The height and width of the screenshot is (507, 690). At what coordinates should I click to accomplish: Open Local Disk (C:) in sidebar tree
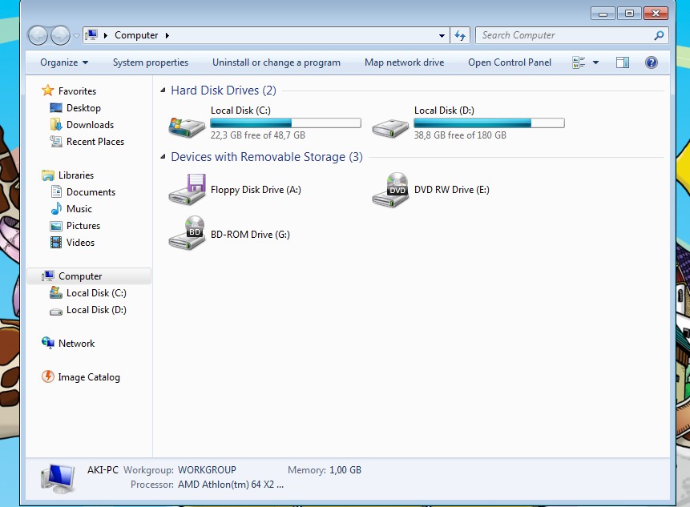(96, 293)
